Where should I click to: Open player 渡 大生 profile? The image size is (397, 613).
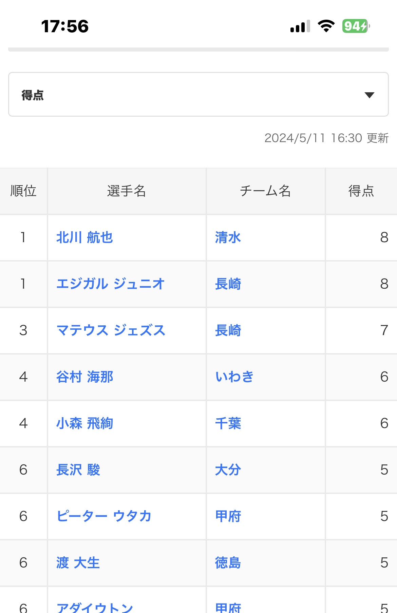(78, 563)
